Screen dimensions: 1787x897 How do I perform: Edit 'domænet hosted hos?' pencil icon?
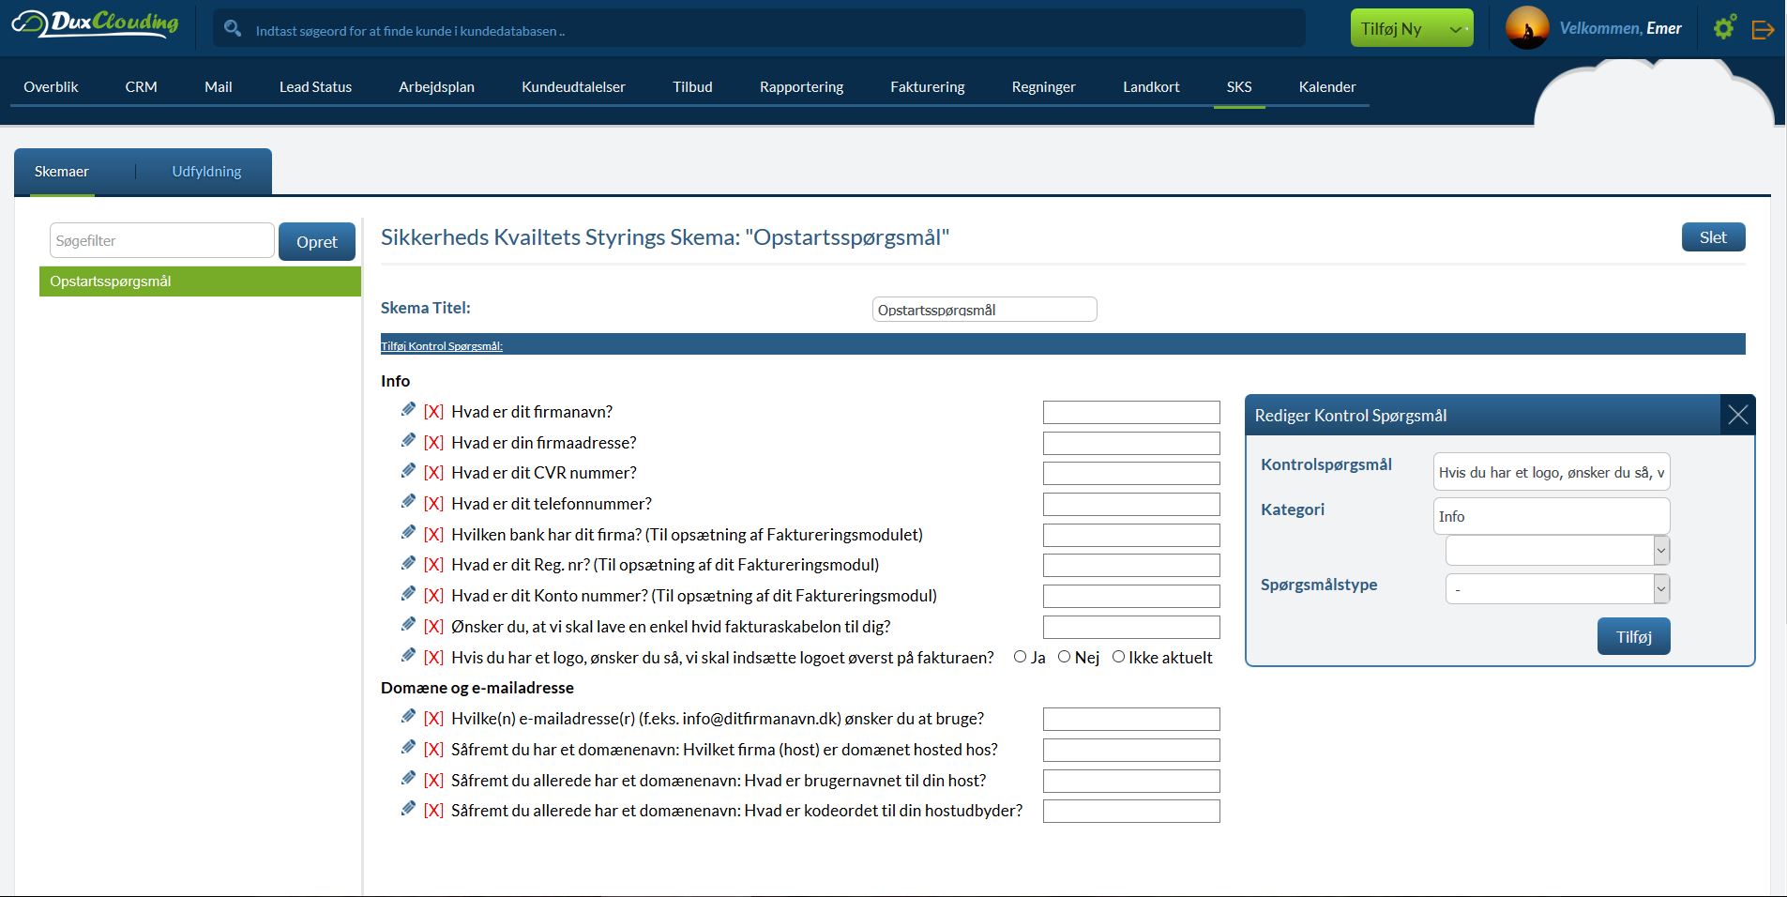(408, 748)
